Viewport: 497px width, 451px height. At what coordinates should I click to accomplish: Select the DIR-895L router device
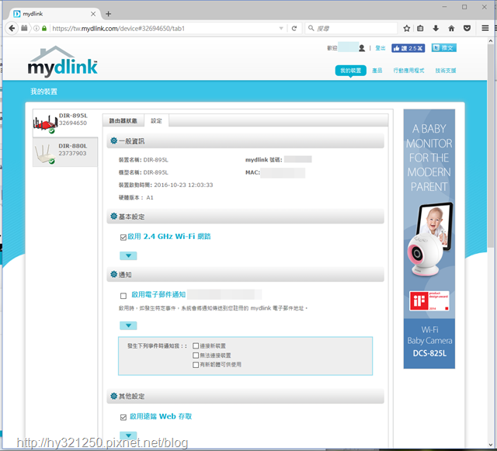tap(65, 123)
